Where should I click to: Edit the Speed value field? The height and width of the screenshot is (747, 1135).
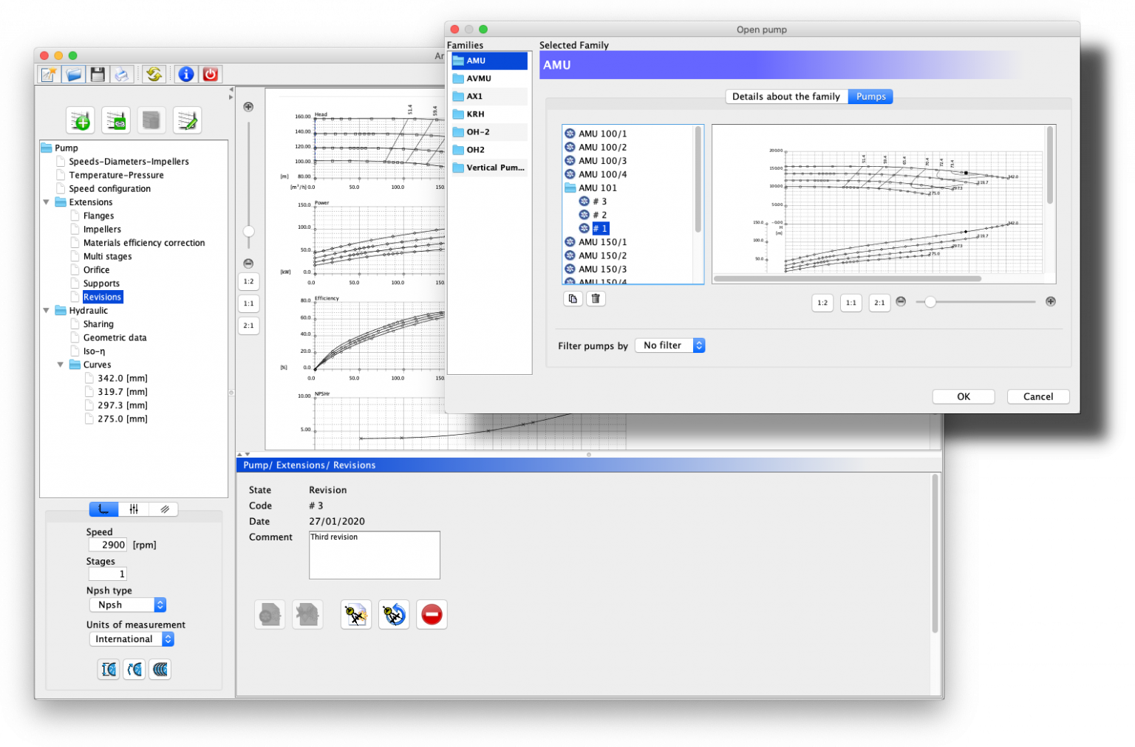point(108,544)
